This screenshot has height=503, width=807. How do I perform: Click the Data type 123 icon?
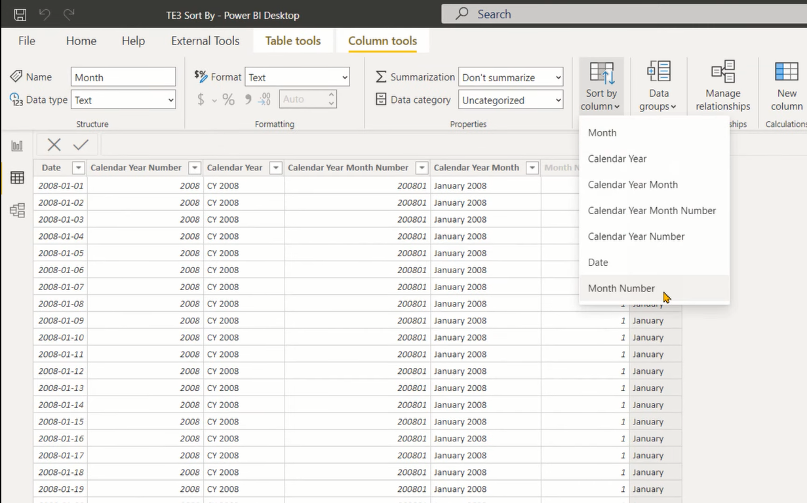(x=16, y=100)
